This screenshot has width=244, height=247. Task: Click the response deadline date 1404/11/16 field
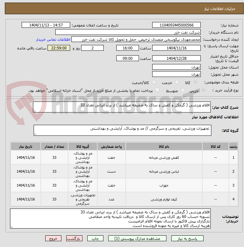(x=176, y=48)
